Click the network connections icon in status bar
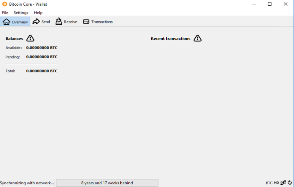The image size is (294, 187). pyautogui.click(x=283, y=183)
